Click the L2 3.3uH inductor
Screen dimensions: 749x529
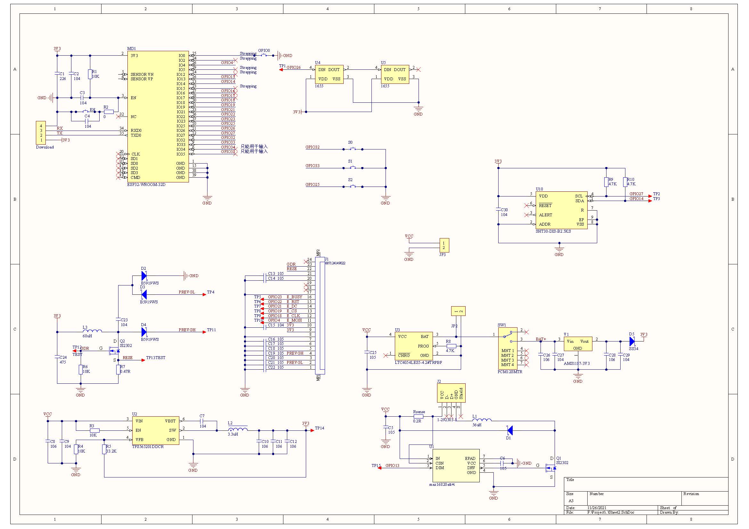tap(238, 428)
